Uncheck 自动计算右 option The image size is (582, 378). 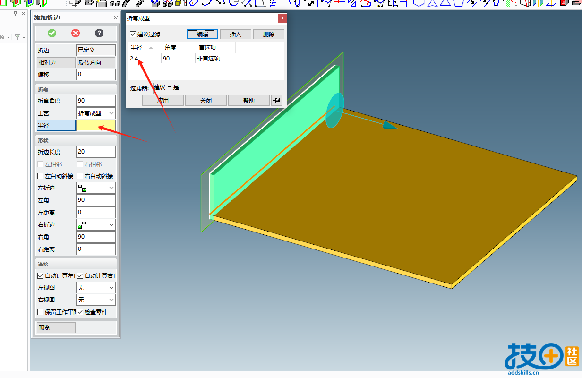(x=80, y=275)
